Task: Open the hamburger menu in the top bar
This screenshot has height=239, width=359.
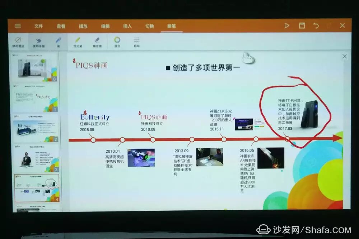Action: 18,26
